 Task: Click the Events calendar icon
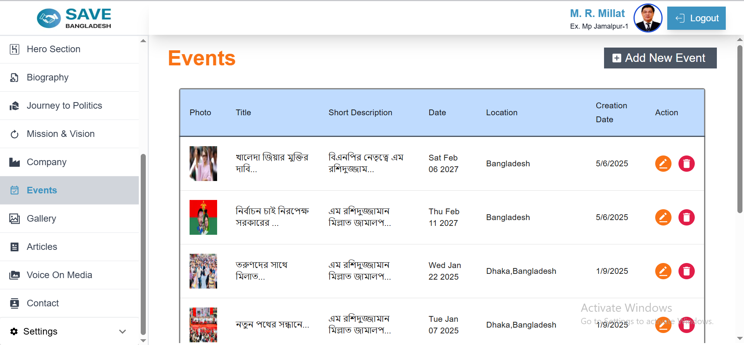coord(14,190)
